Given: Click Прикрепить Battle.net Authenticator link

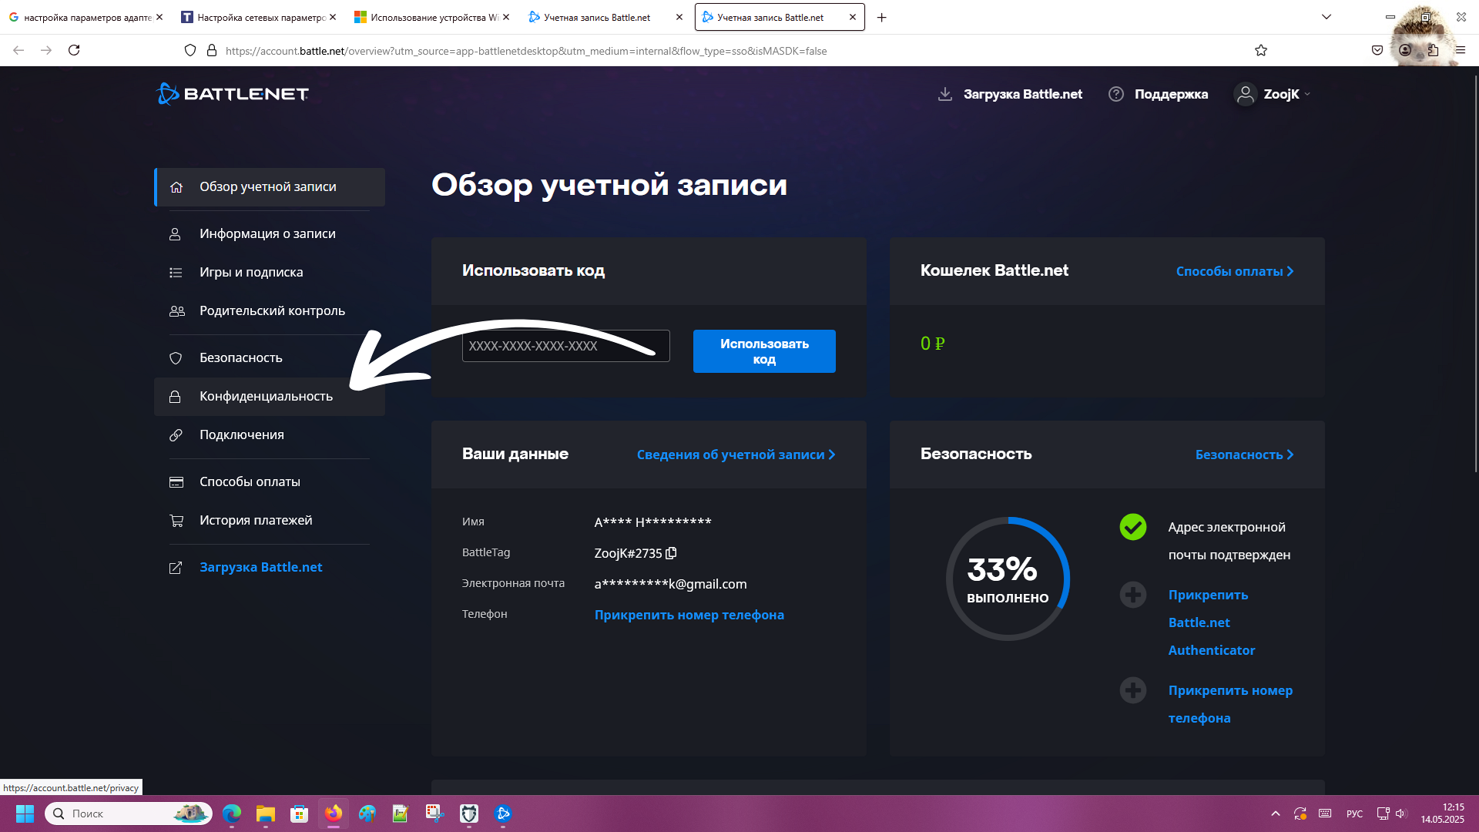Looking at the screenshot, I should 1211,622.
